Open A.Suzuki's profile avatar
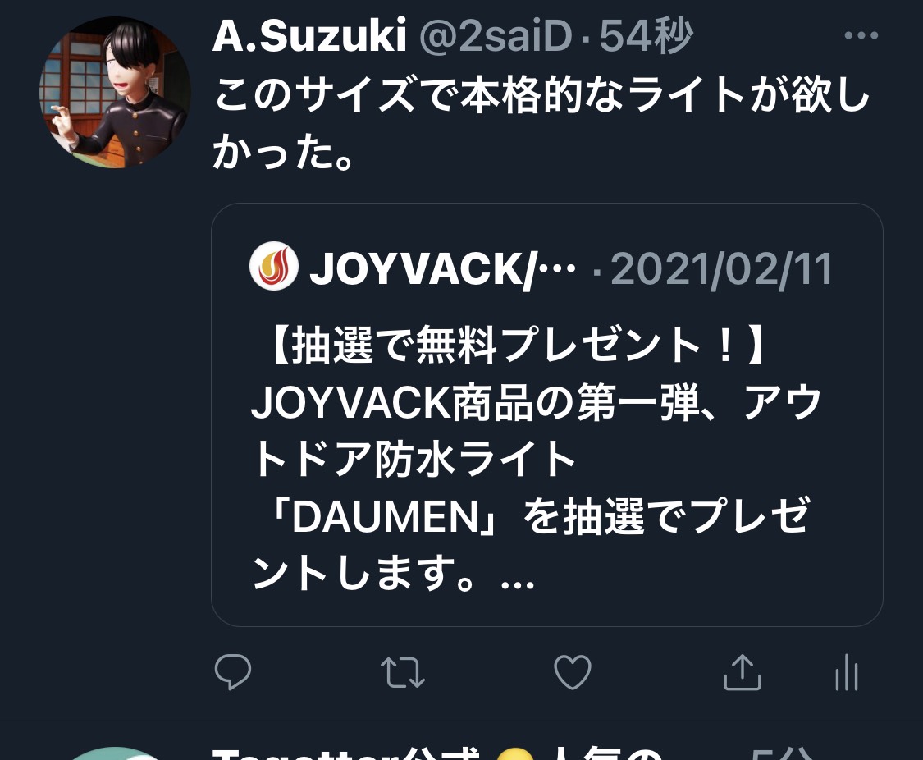 (x=115, y=93)
